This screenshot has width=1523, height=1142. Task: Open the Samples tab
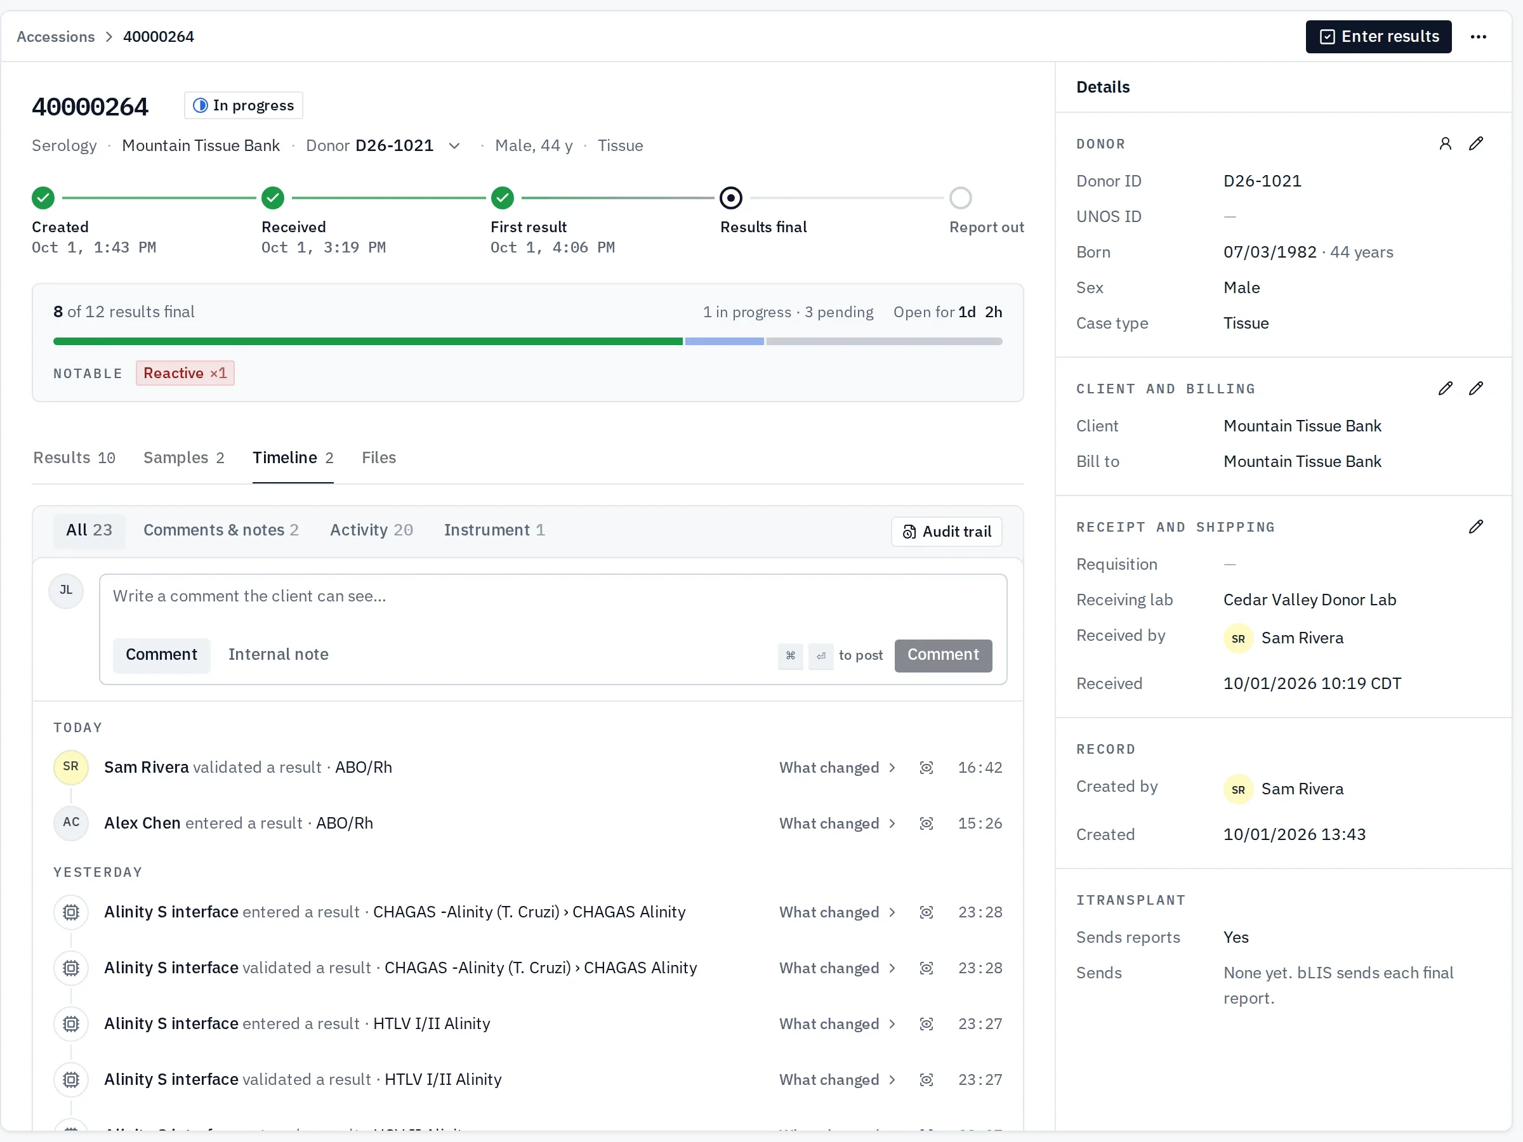(184, 458)
